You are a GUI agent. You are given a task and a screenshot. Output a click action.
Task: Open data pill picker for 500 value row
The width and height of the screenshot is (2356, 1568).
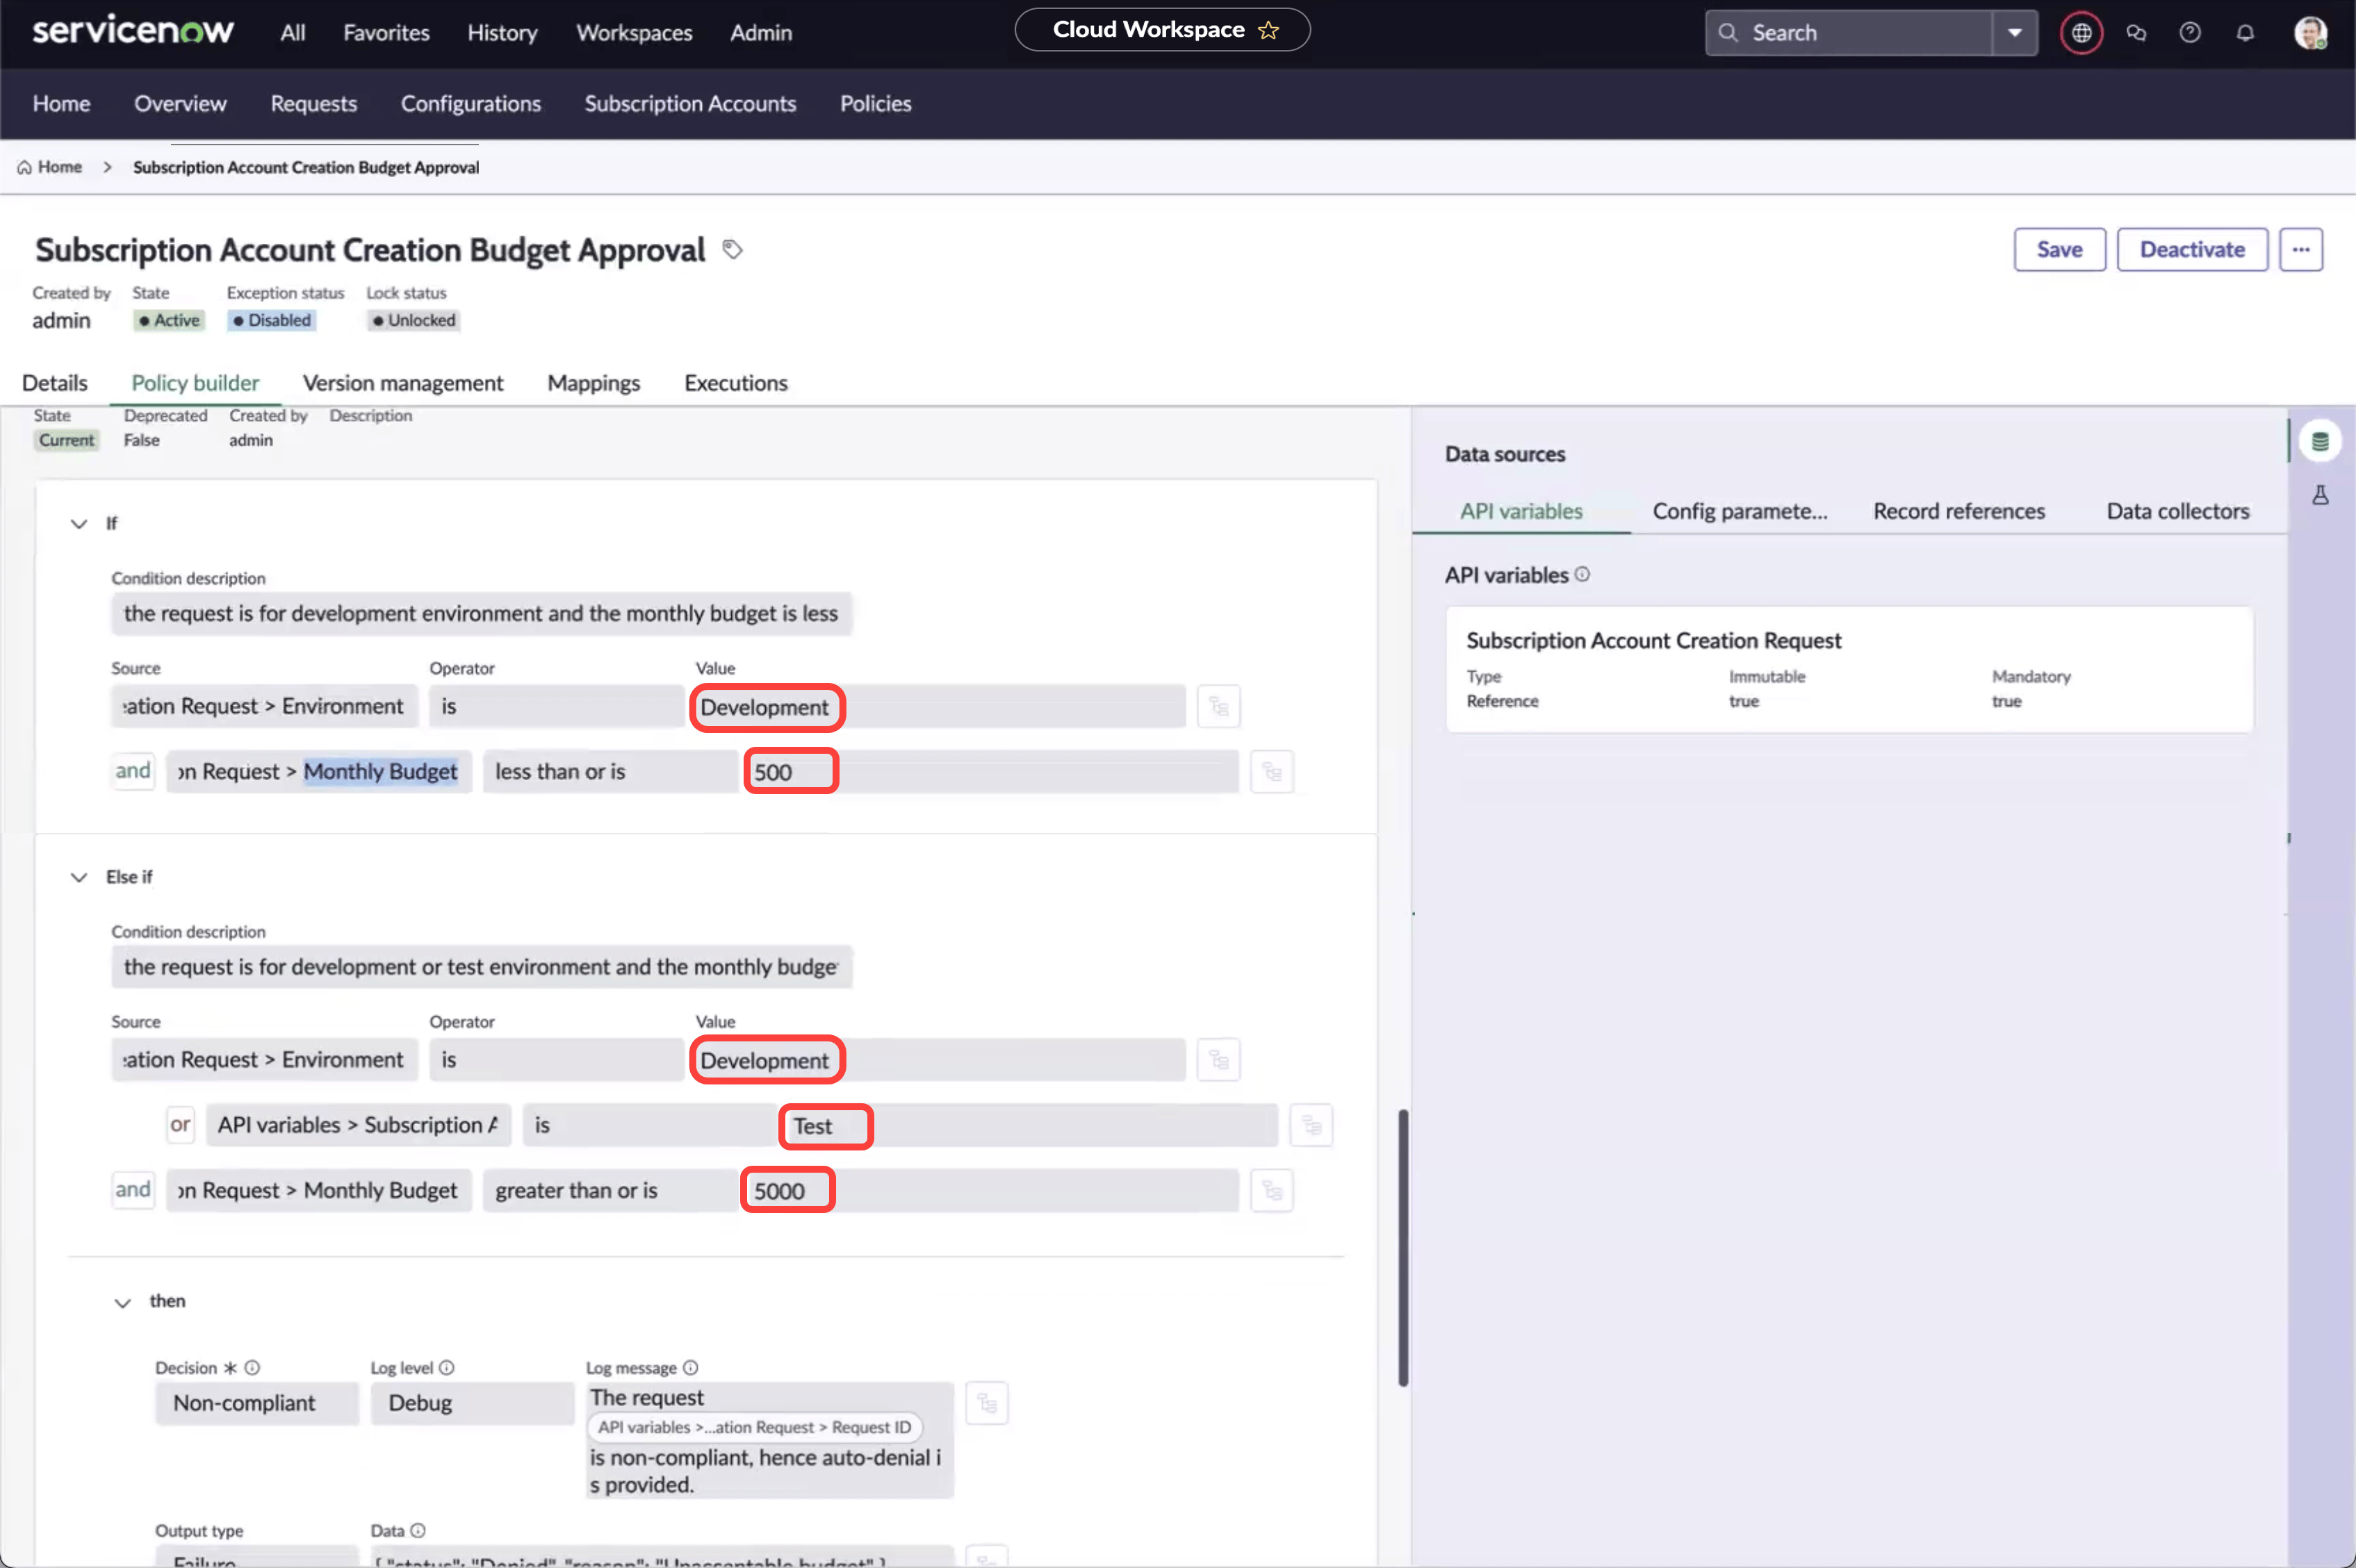coord(1272,772)
